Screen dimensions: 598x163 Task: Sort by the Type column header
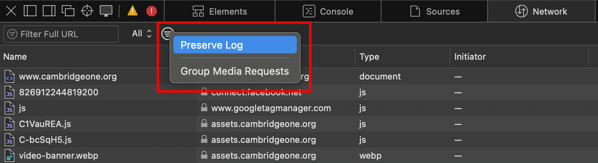tap(402, 57)
